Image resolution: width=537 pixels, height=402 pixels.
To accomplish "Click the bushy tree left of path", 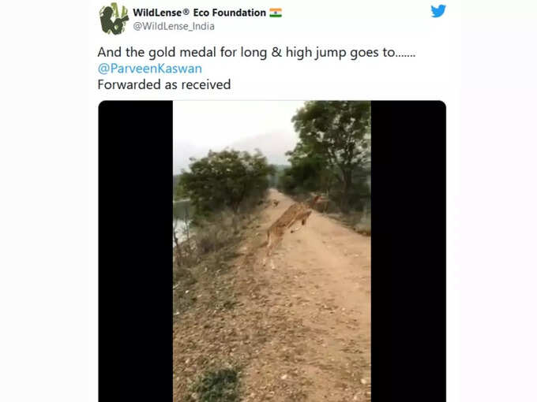I will [x=226, y=180].
